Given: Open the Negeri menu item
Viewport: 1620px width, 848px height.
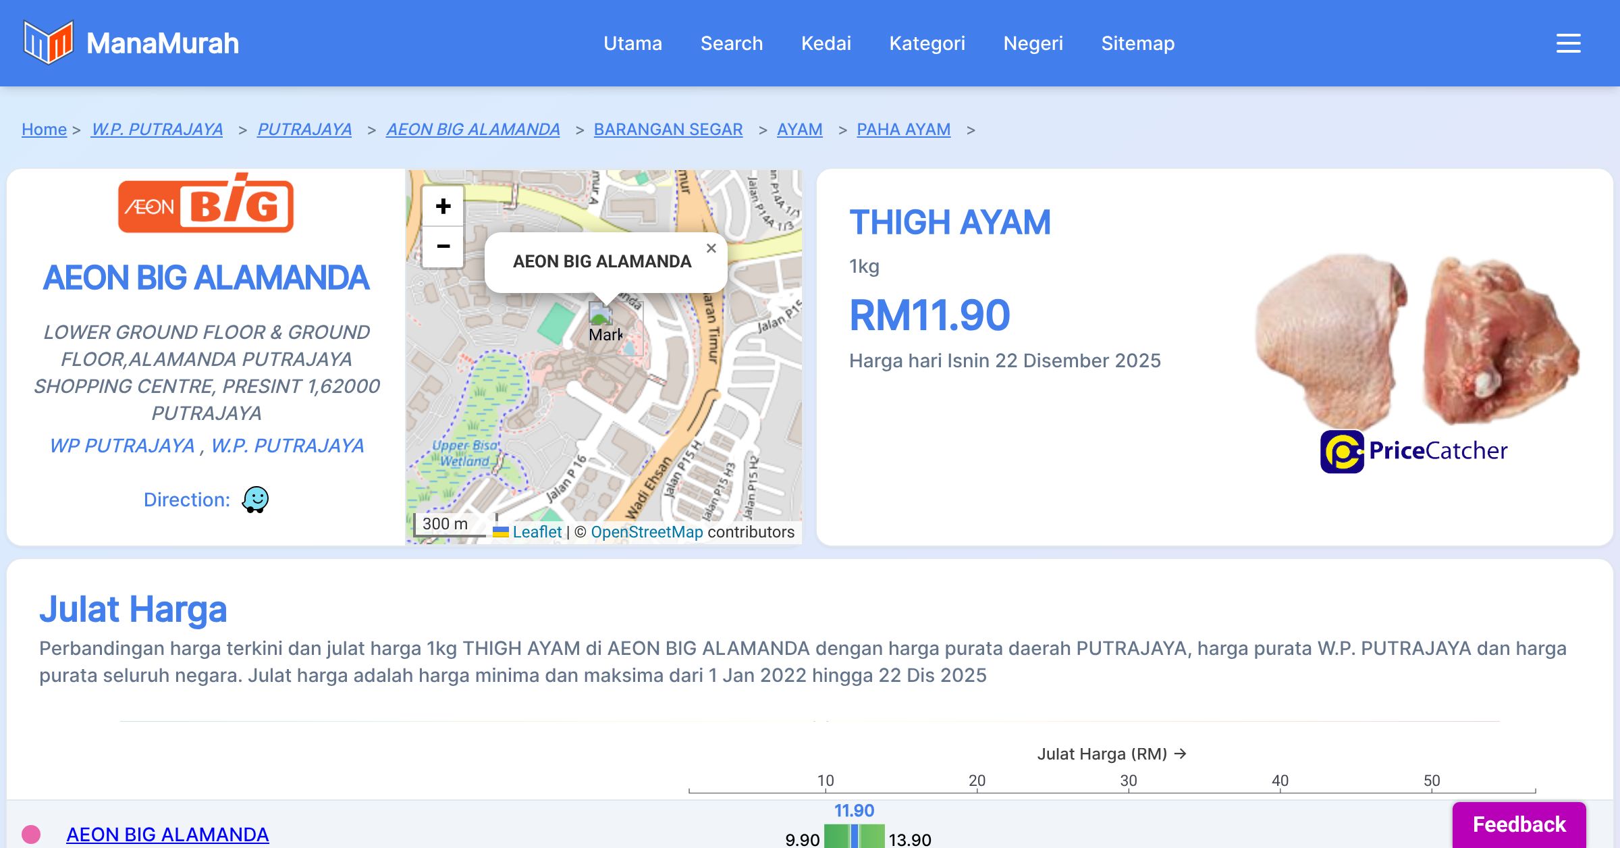Looking at the screenshot, I should pyautogui.click(x=1033, y=43).
